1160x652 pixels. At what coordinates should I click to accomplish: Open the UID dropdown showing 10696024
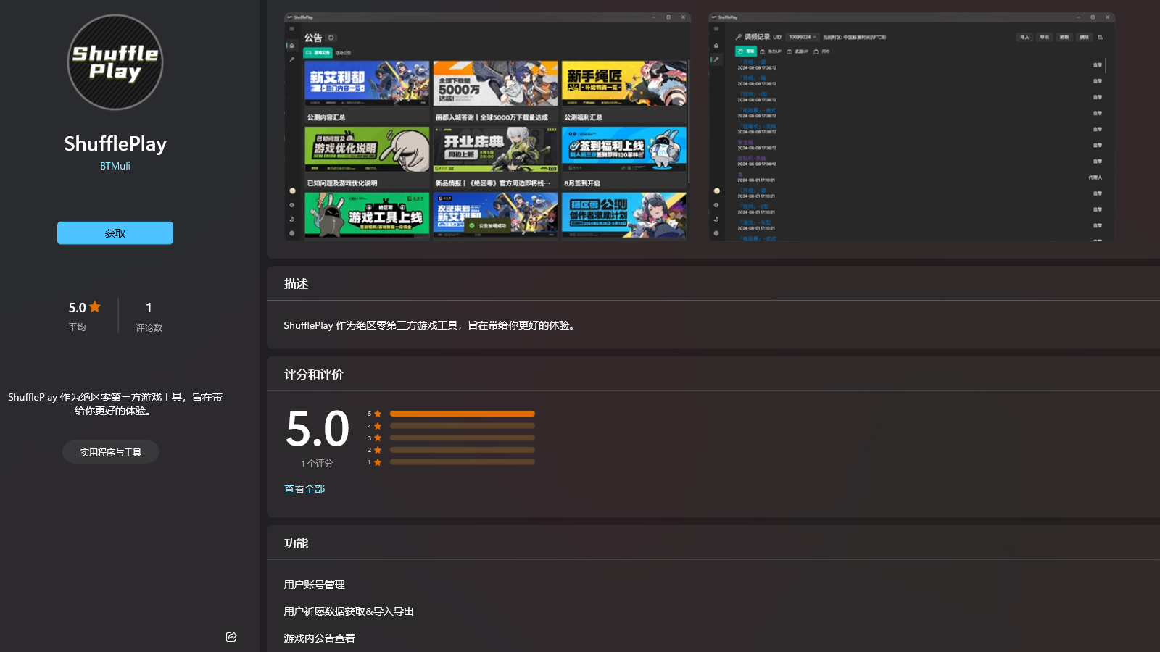(x=801, y=37)
